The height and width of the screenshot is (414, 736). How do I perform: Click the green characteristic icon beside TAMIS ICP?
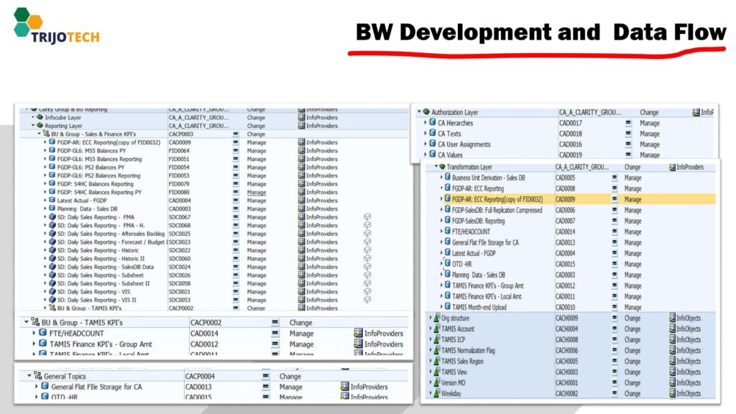(436, 340)
